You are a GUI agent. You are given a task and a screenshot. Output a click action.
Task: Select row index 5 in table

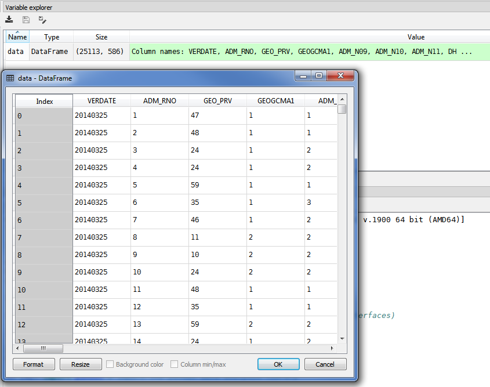tap(44, 203)
